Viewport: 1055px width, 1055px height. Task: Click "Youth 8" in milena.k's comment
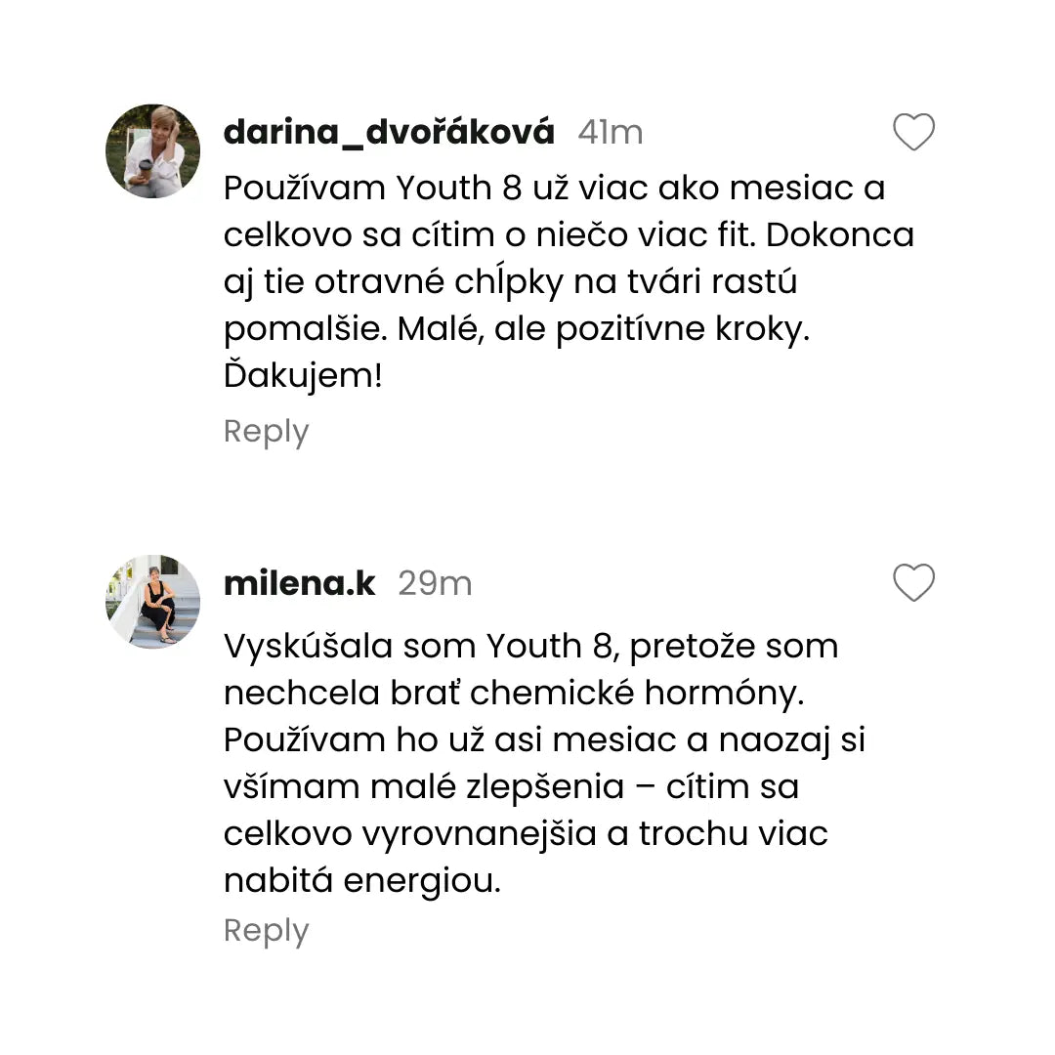(550, 646)
